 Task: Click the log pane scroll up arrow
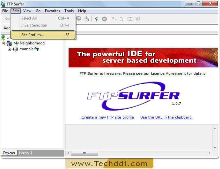pyautogui.click(x=215, y=128)
